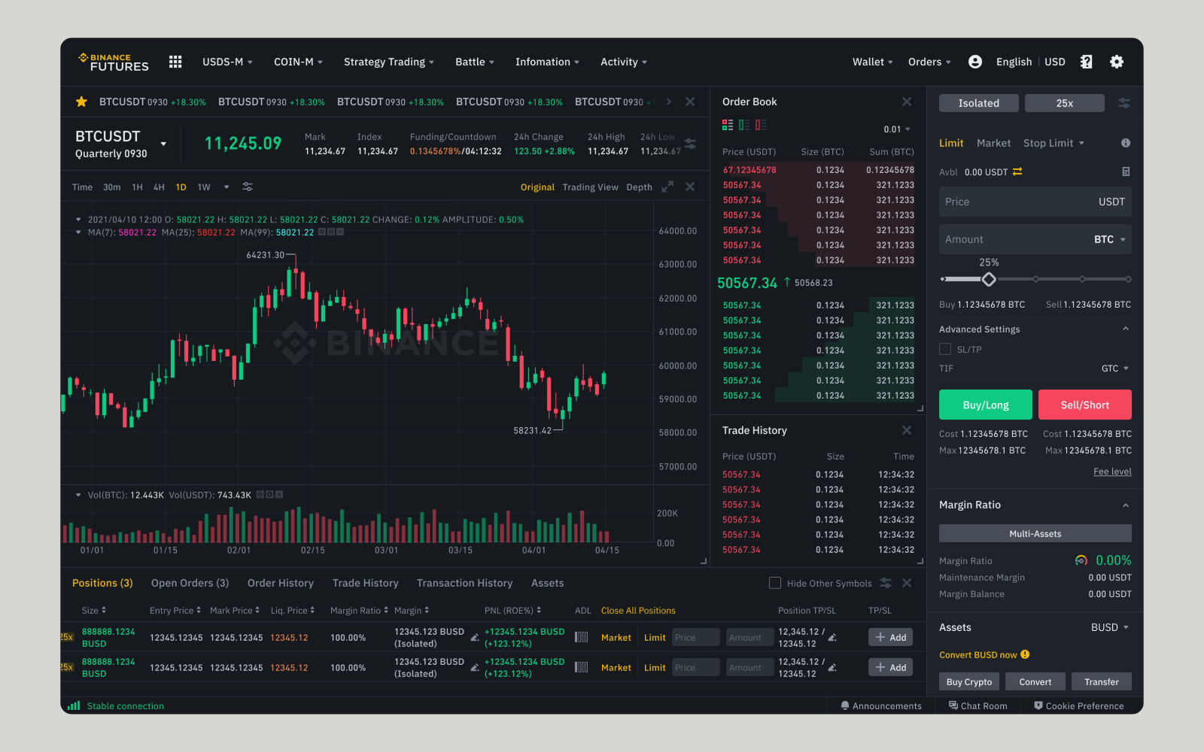Open order book 0.01 precision dropdown
The width and height of the screenshot is (1204, 752).
[x=897, y=129]
